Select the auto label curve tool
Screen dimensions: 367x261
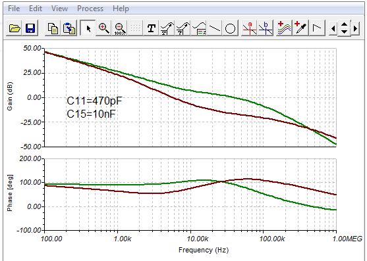pos(167,28)
